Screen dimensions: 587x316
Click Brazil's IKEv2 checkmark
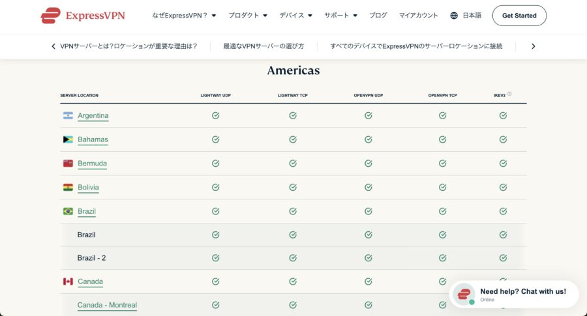[x=503, y=211]
